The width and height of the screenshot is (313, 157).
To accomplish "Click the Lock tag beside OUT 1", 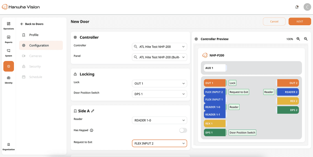I will (232, 83).
